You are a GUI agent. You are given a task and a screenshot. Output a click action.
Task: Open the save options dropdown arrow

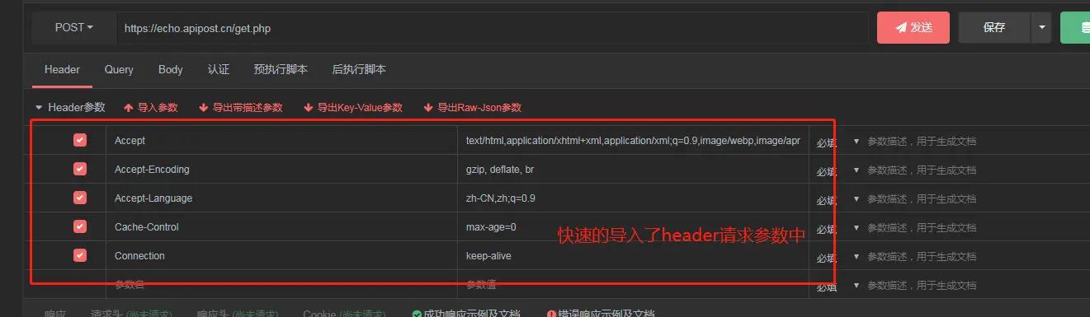pyautogui.click(x=1041, y=27)
